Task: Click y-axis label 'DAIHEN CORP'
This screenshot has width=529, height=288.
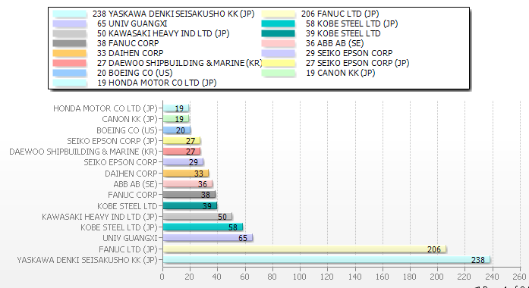Action: [131, 174]
